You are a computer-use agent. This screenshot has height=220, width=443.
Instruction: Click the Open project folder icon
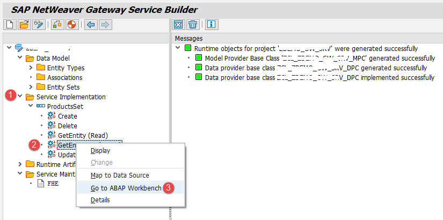point(24,25)
